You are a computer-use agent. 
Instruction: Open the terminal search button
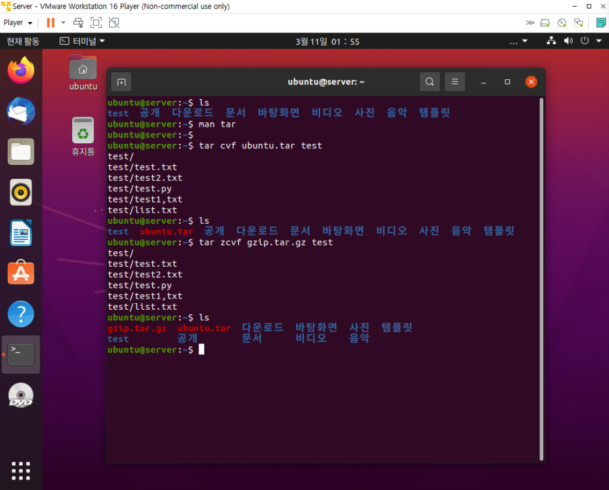coord(429,81)
